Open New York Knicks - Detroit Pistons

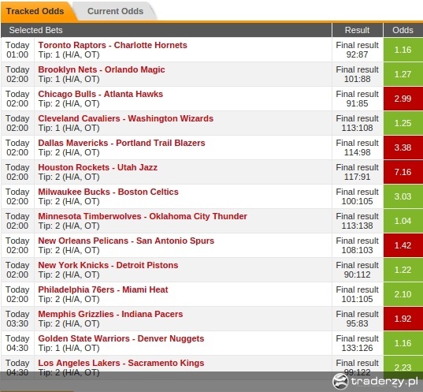click(x=108, y=265)
